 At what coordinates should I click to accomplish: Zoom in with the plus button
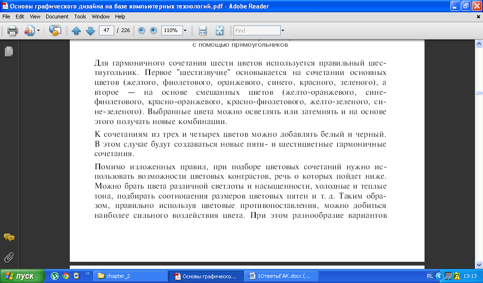(x=153, y=30)
